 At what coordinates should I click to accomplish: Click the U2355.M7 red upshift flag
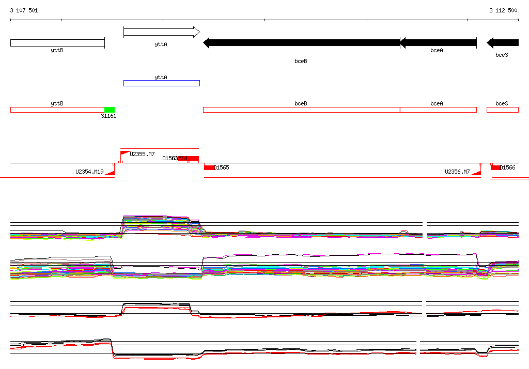(x=126, y=153)
